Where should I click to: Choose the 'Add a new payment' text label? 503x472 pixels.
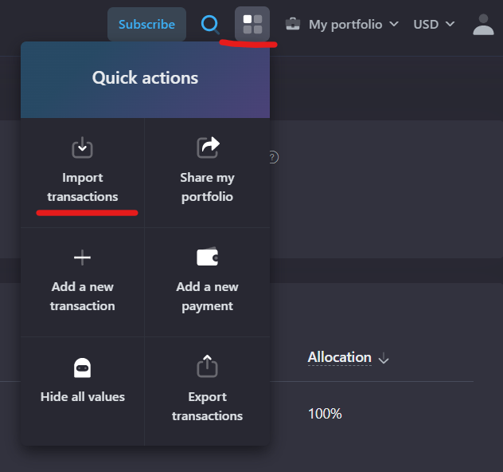pos(207,296)
